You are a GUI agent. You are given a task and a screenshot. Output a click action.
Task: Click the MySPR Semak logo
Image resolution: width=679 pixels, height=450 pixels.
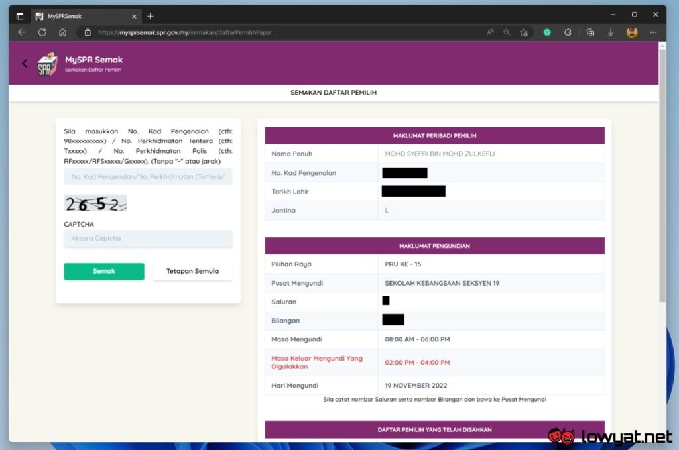48,64
